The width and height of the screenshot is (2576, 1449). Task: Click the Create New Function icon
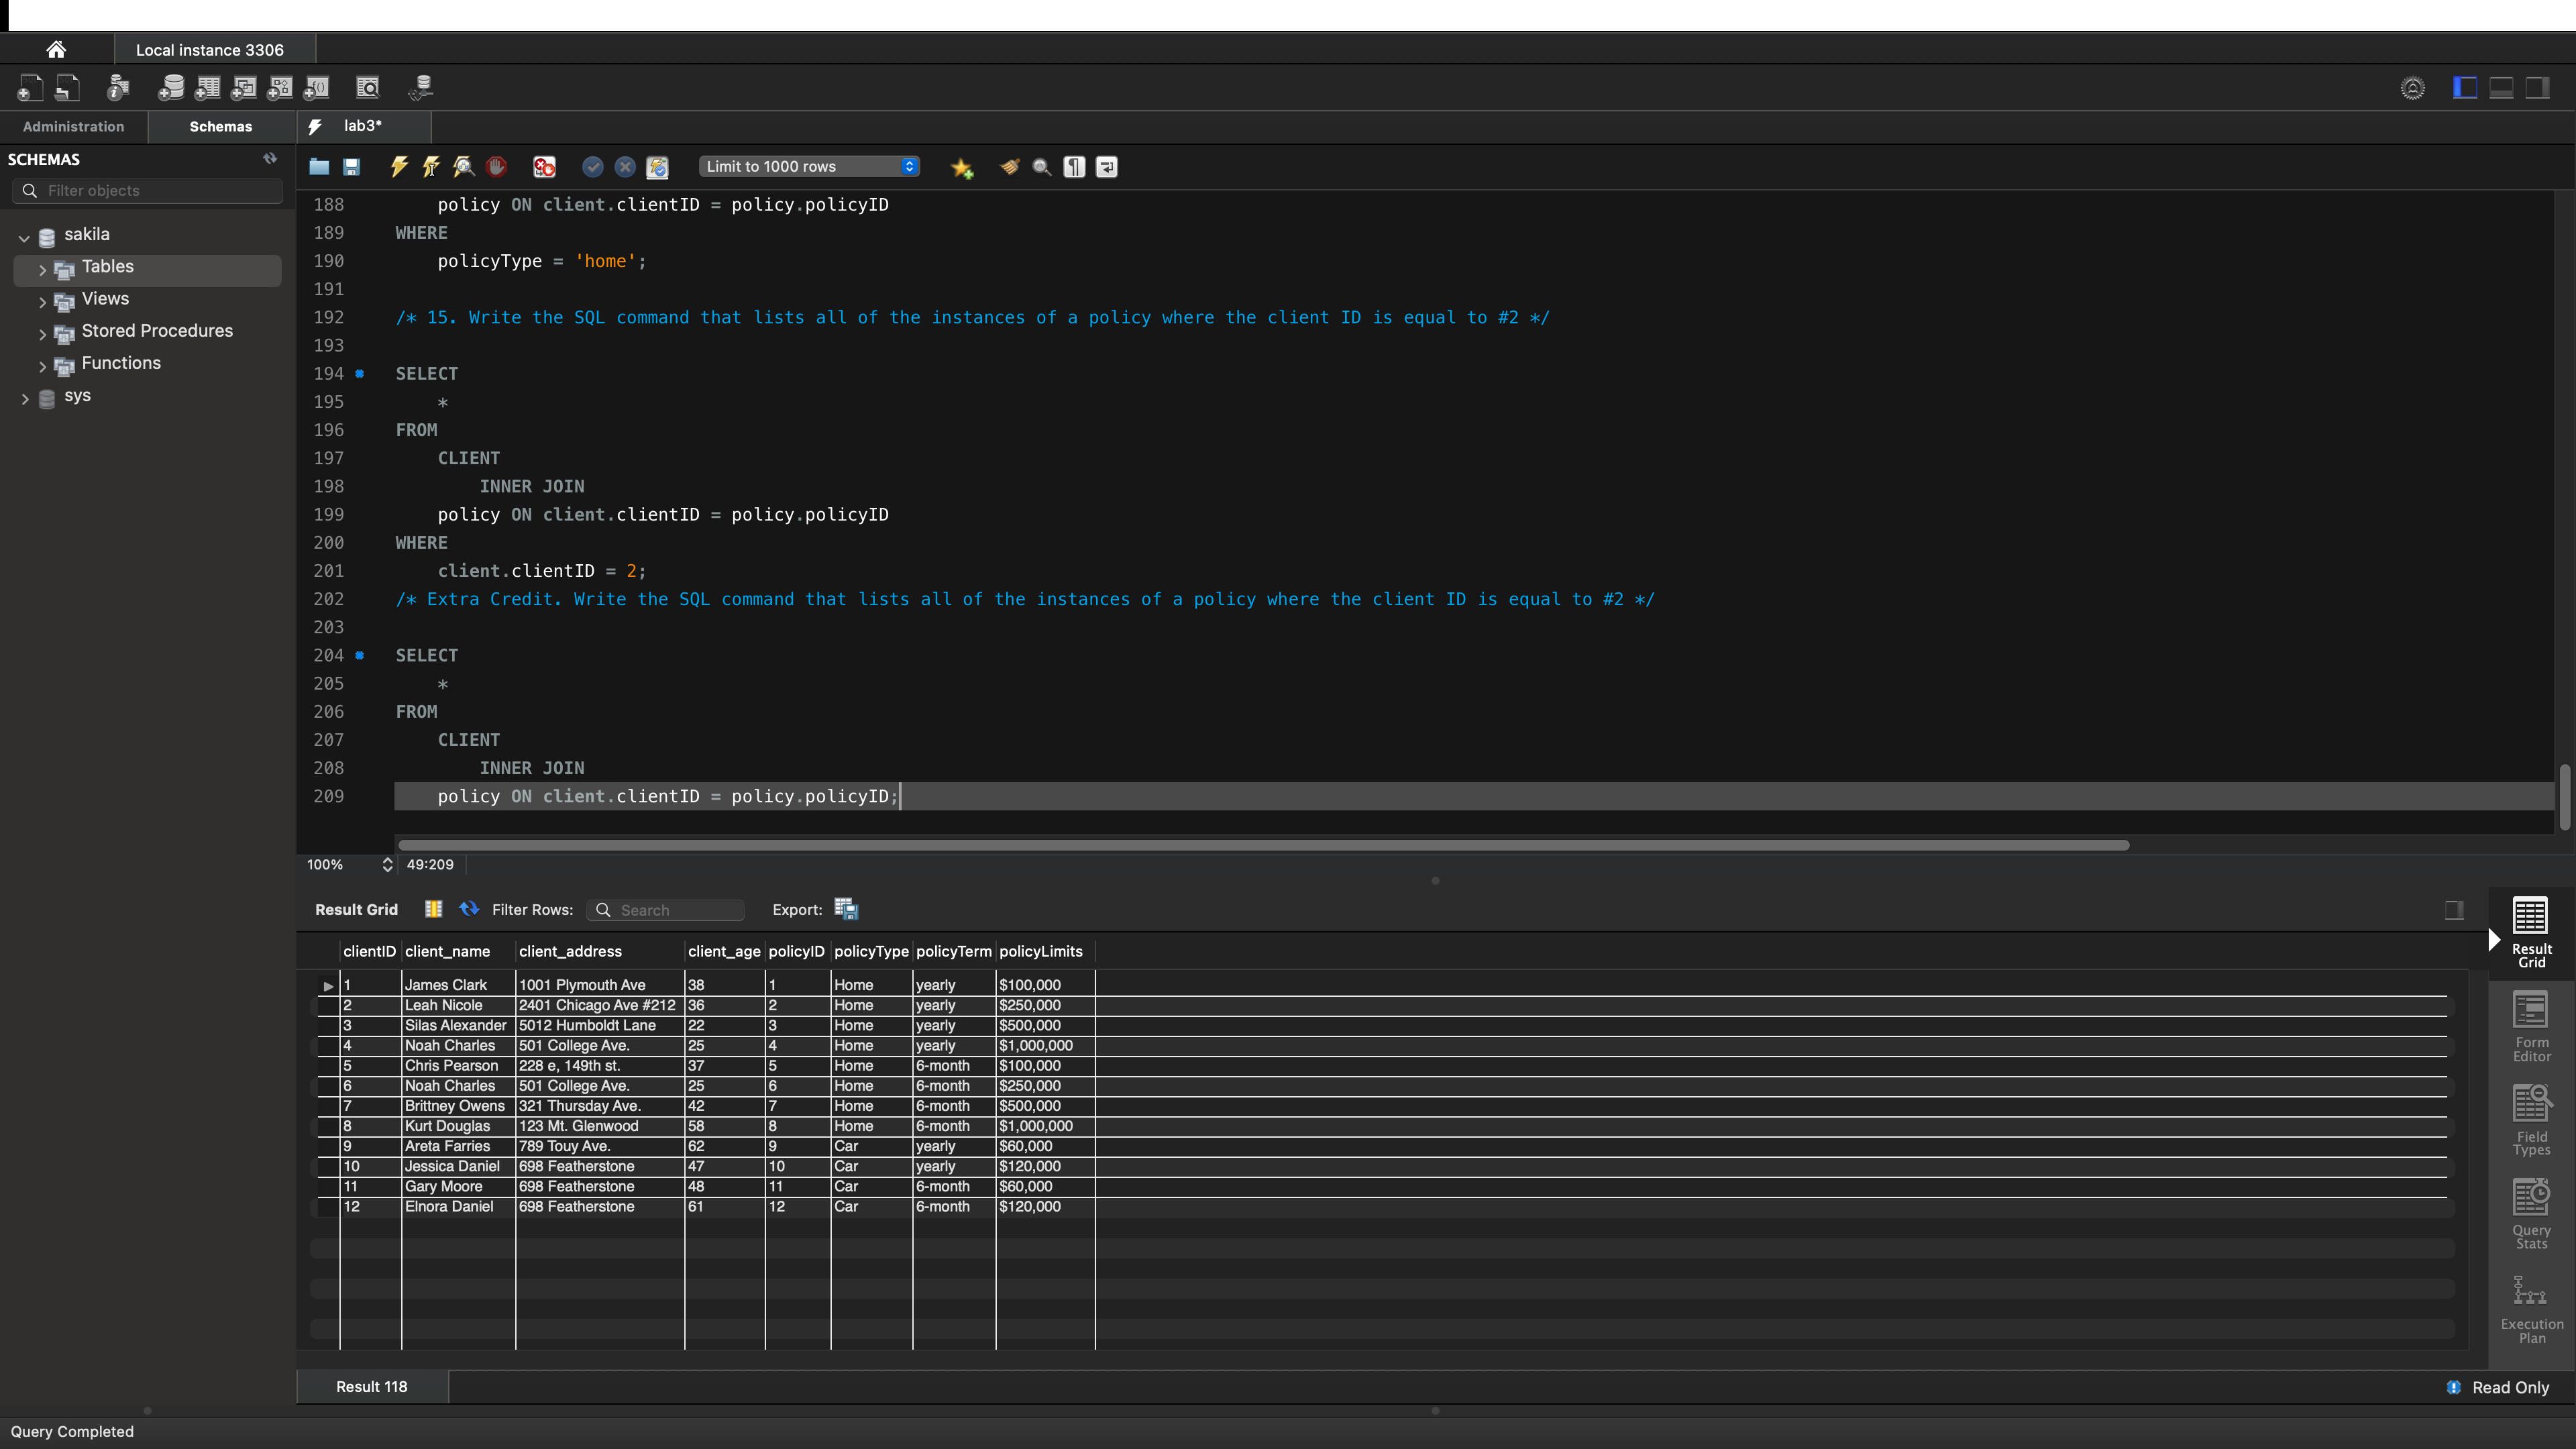click(x=316, y=87)
